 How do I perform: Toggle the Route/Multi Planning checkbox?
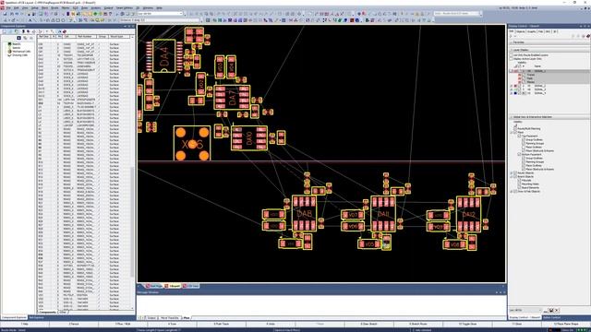pos(515,129)
